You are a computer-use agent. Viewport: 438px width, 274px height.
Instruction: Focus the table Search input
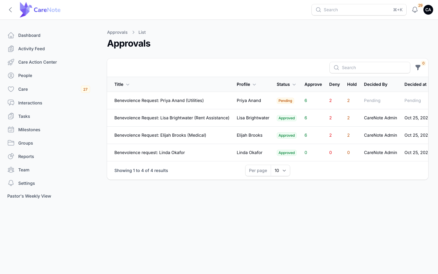pyautogui.click(x=370, y=68)
